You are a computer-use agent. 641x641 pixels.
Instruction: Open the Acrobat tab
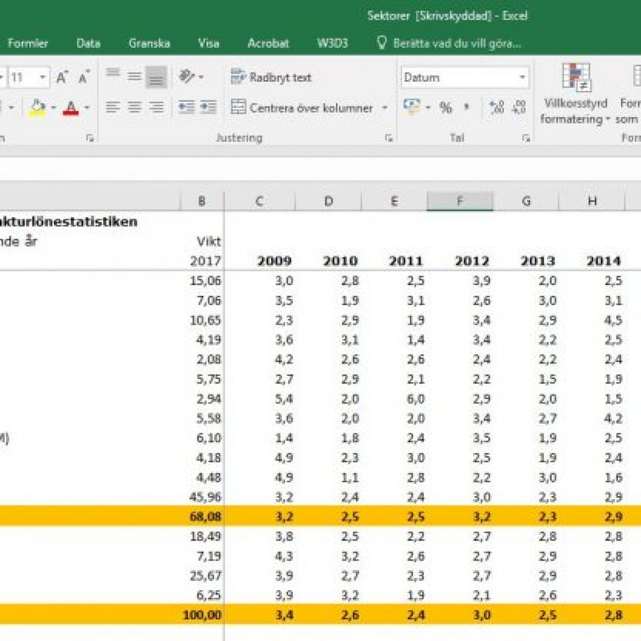point(268,43)
